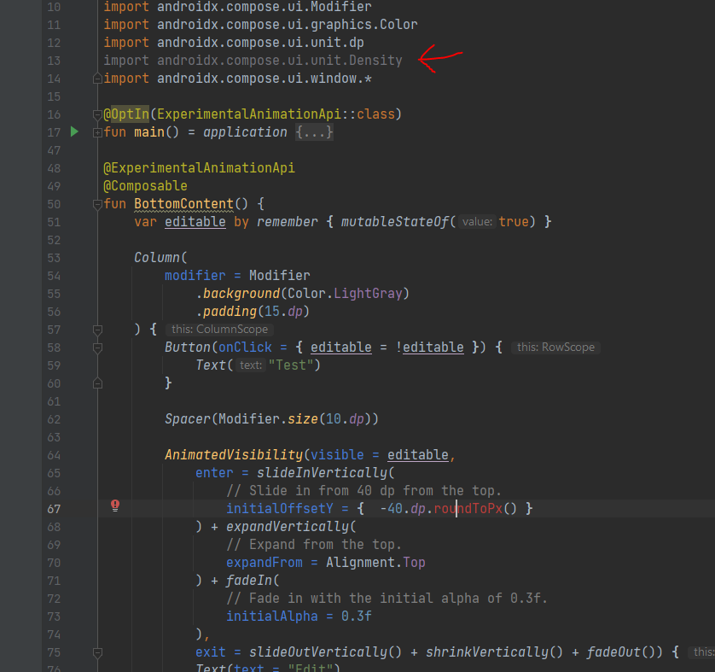The image size is (715, 672).
Task: Open the red error bulb on line 67
Action: [x=115, y=505]
